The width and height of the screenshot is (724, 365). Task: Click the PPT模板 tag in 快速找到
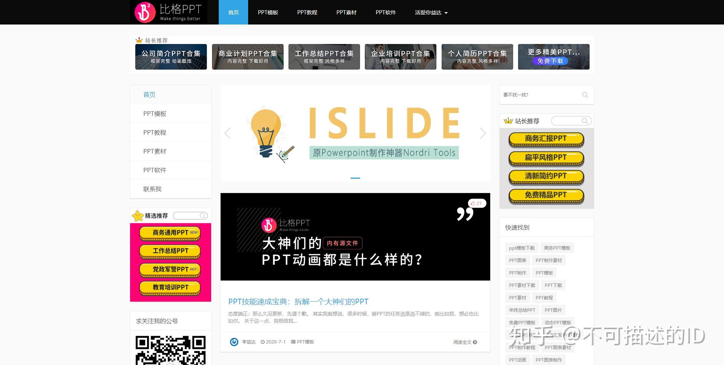coord(544,273)
